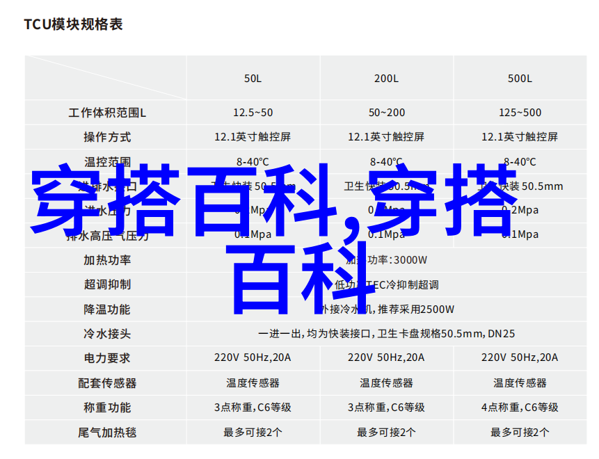Click 温度传感器 in the 200L column

coord(386,383)
